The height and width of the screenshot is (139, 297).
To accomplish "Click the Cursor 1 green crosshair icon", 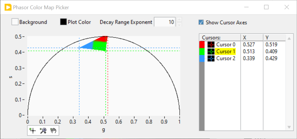I will (211, 52).
